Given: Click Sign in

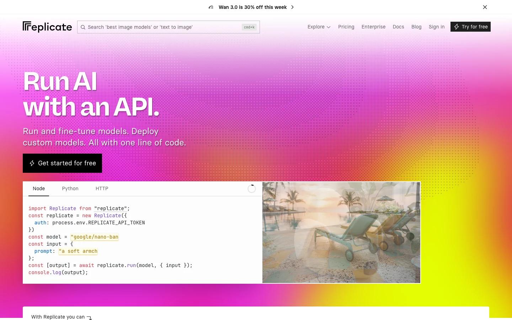Looking at the screenshot, I should click(x=437, y=27).
